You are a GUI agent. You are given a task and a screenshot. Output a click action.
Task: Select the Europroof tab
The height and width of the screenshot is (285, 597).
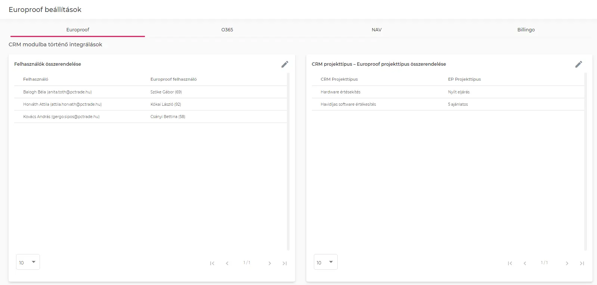tap(78, 30)
